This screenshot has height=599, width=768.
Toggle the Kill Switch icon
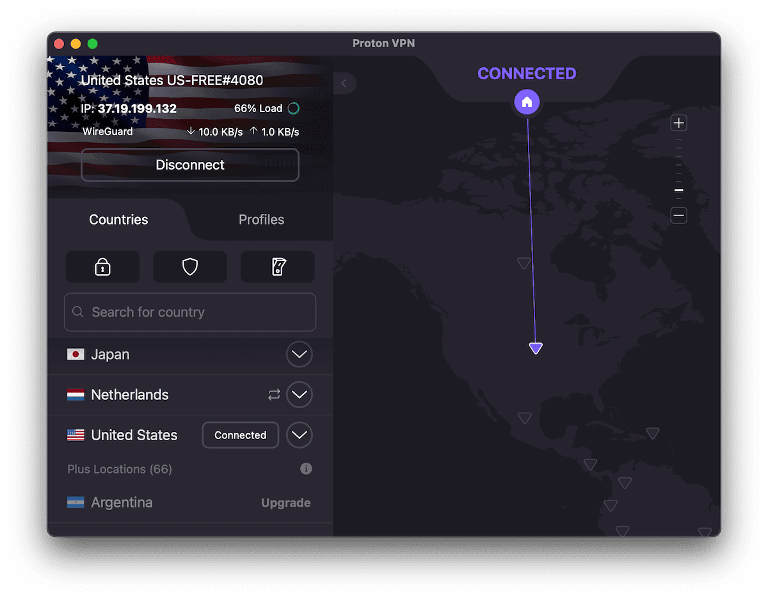click(277, 267)
